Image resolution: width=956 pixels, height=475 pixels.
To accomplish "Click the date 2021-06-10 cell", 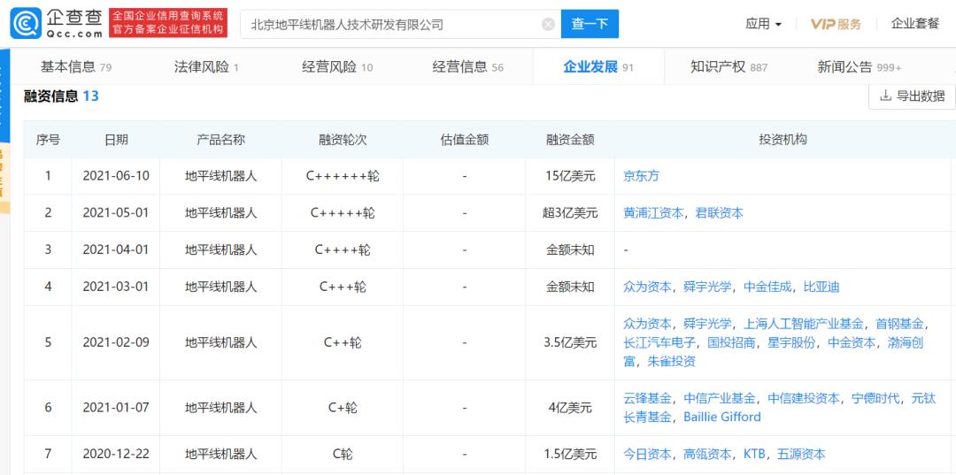I will (116, 177).
